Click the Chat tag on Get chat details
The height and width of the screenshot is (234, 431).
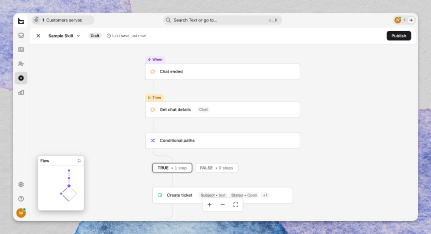(x=203, y=109)
